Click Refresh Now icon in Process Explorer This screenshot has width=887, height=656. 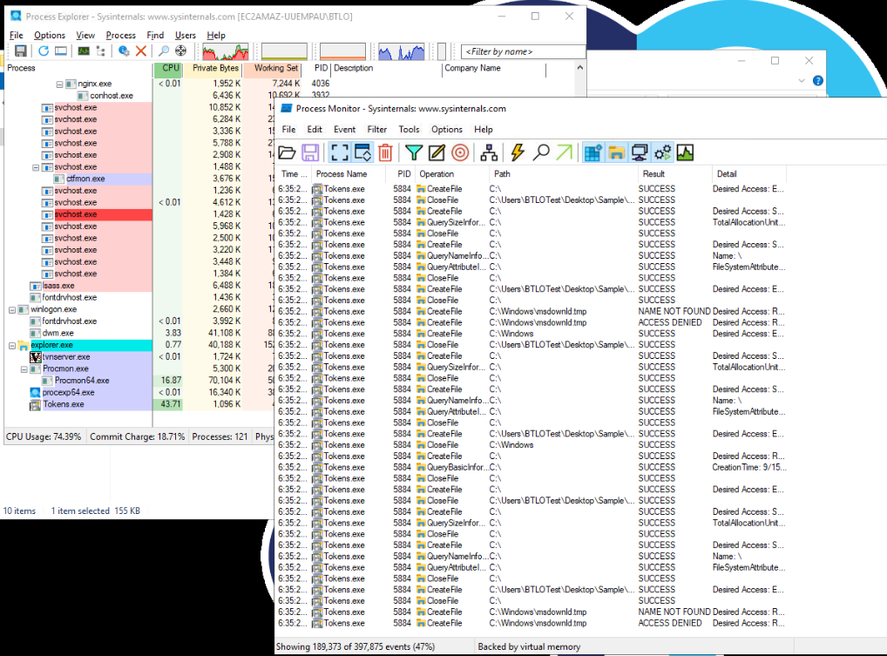coord(44,51)
